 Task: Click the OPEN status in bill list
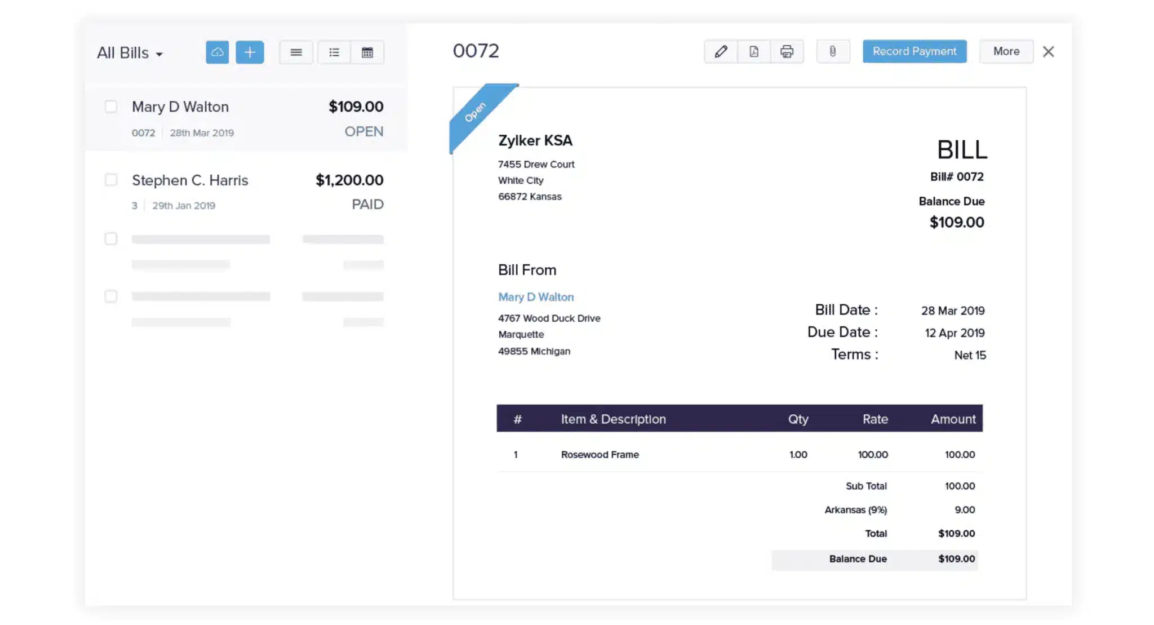click(364, 131)
